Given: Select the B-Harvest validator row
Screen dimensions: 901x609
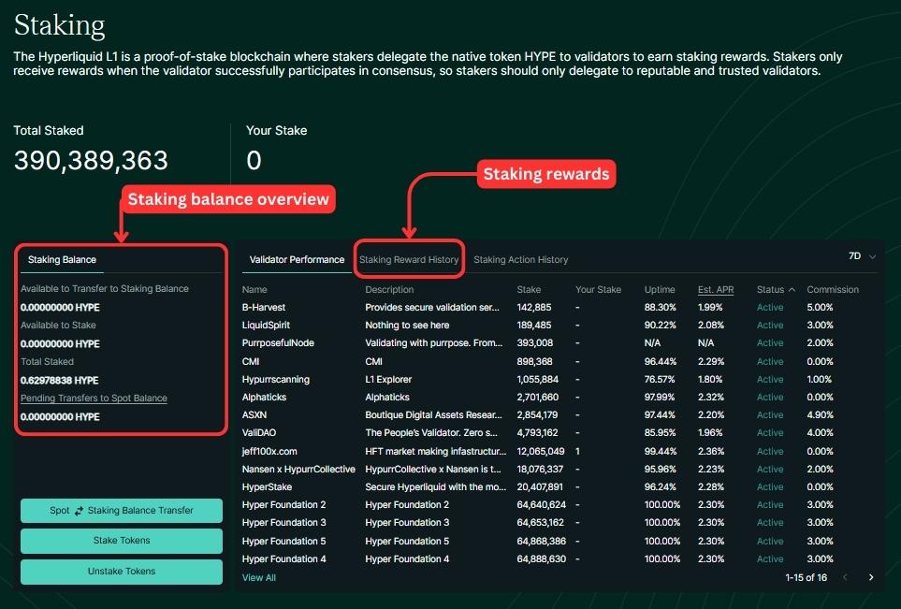Looking at the screenshot, I should 558,308.
